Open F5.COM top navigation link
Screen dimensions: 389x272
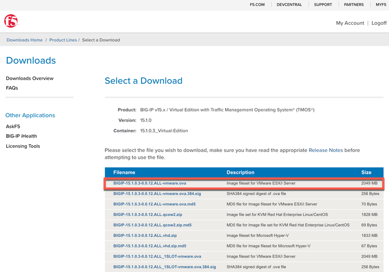[257, 5]
